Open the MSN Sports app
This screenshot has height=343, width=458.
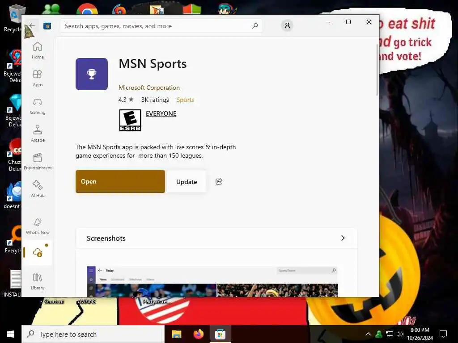[x=120, y=181]
